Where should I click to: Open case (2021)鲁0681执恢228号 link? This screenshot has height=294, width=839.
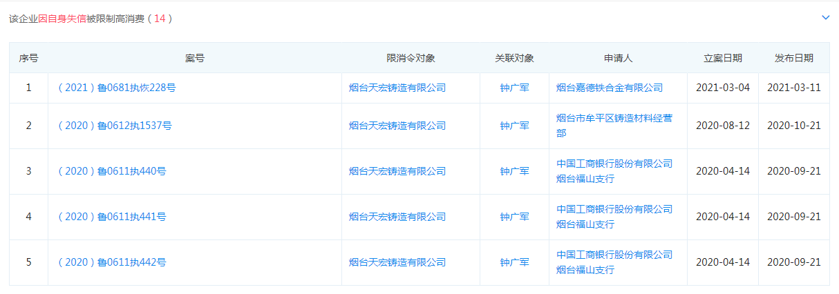point(116,88)
